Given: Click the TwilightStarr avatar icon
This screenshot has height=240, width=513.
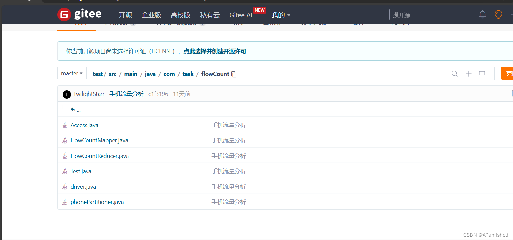Looking at the screenshot, I should 67,94.
